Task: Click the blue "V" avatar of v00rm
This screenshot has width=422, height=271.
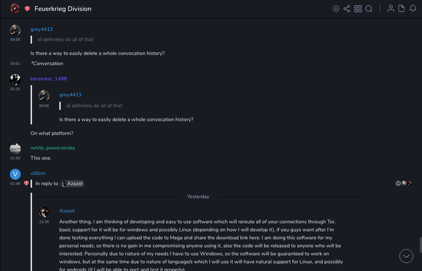Action: (15, 174)
